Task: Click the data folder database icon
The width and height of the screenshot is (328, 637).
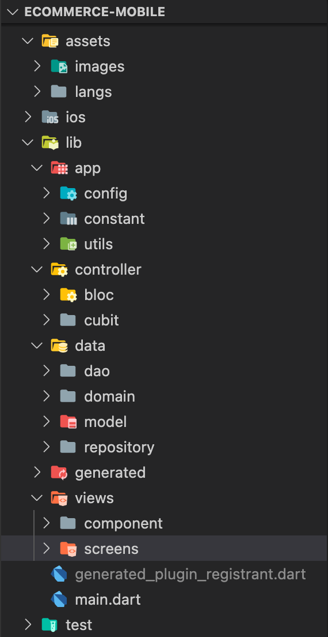Action: coord(59,346)
